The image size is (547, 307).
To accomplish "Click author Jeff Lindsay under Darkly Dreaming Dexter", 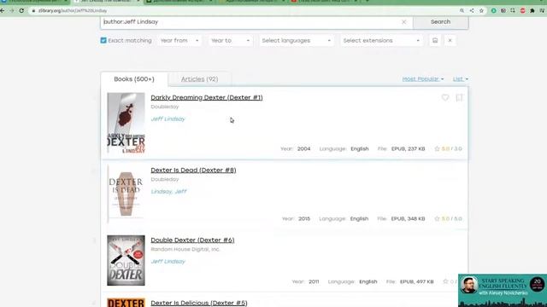I will coord(168,119).
